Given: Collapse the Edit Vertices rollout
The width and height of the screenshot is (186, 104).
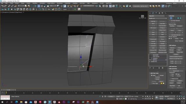Looking at the screenshot, I should coord(172,45).
